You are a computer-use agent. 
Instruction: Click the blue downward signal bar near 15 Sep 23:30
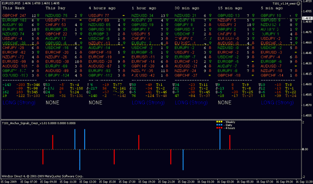[183, 159]
